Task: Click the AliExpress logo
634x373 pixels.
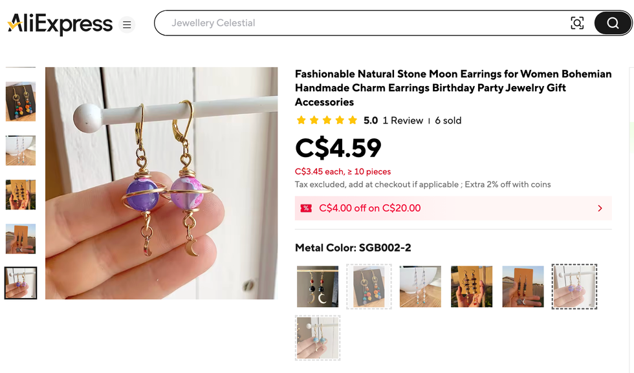Action: 58,24
